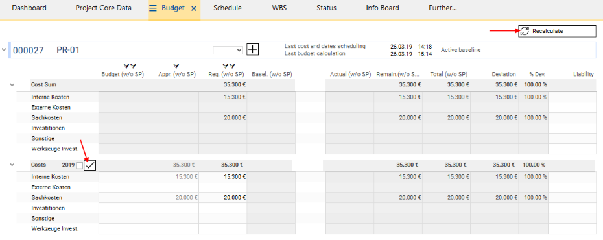Click the plus icon next to PR-01 dropdown

(x=252, y=49)
